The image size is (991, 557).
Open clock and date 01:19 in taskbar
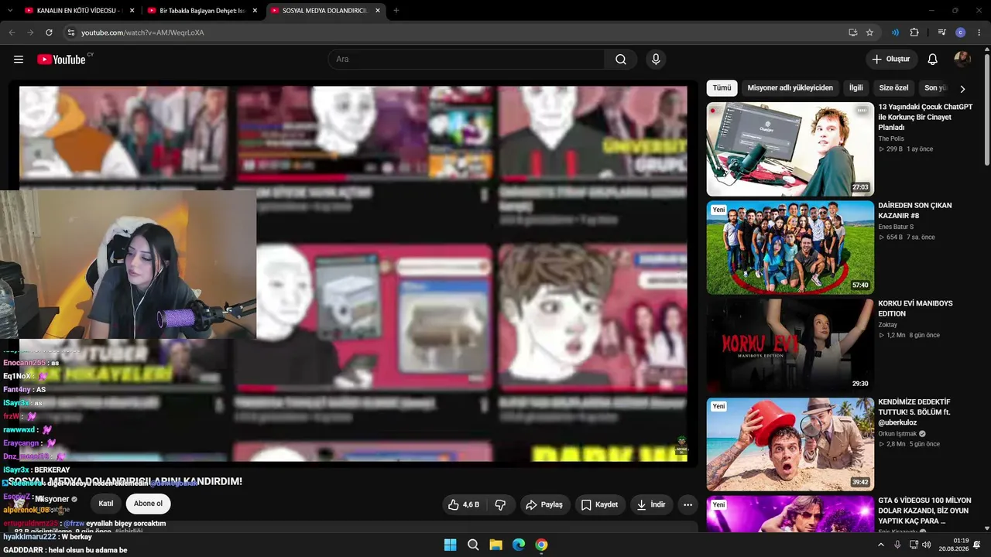[953, 545]
